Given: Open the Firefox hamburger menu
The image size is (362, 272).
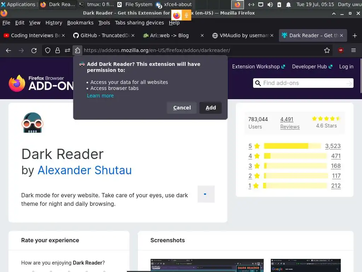Looking at the screenshot, I should [354, 50].
